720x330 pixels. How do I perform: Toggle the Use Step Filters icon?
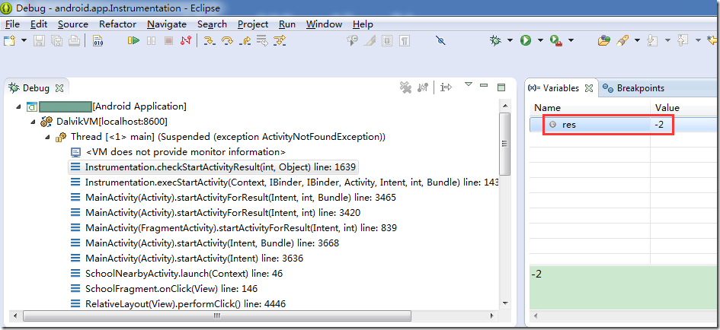[280, 41]
